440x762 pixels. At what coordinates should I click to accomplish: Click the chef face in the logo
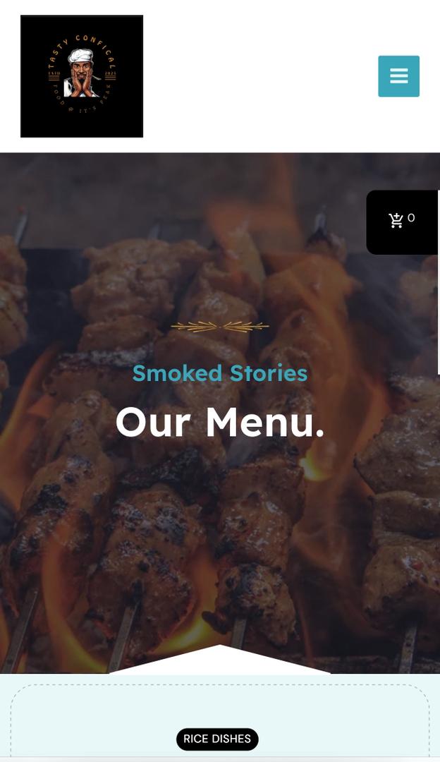pyautogui.click(x=81, y=73)
